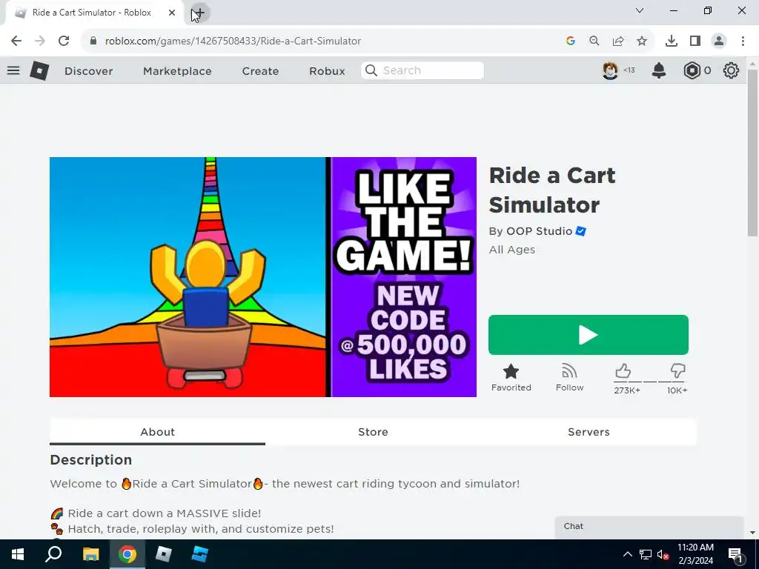The height and width of the screenshot is (569, 759).
Task: Open the browser zoom control
Action: [594, 41]
